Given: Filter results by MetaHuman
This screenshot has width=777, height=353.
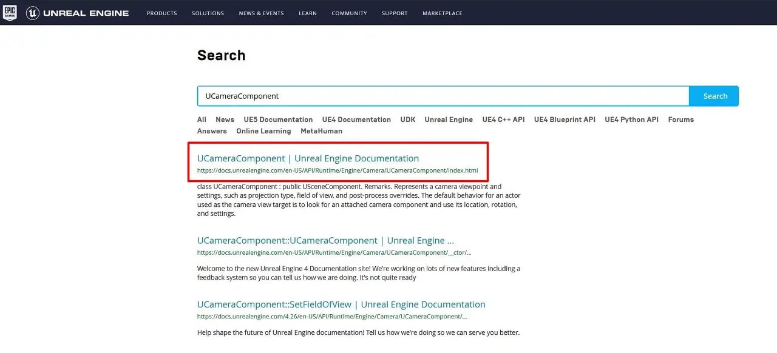Looking at the screenshot, I should [321, 131].
